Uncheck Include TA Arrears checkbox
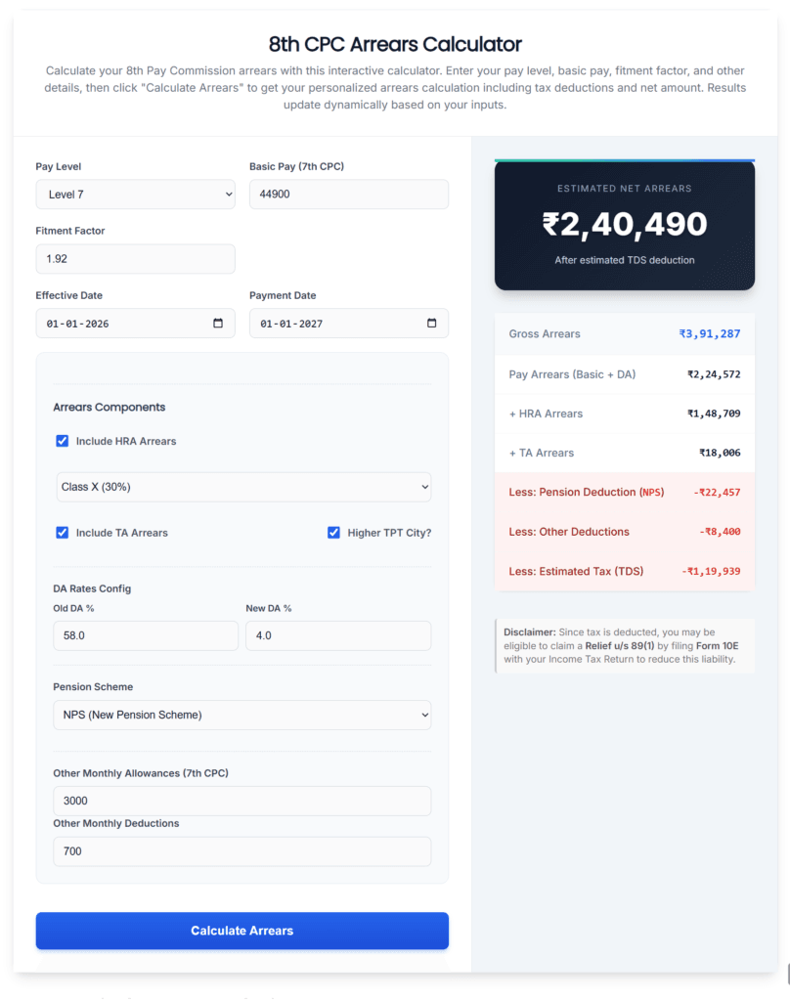The width and height of the screenshot is (790, 1001). pyautogui.click(x=63, y=533)
